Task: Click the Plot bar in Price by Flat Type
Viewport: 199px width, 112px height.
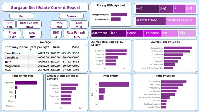Action: (x=16, y=87)
